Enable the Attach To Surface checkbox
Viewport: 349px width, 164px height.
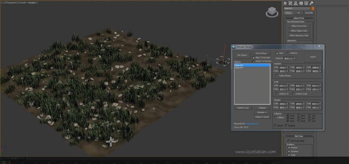click(254, 61)
